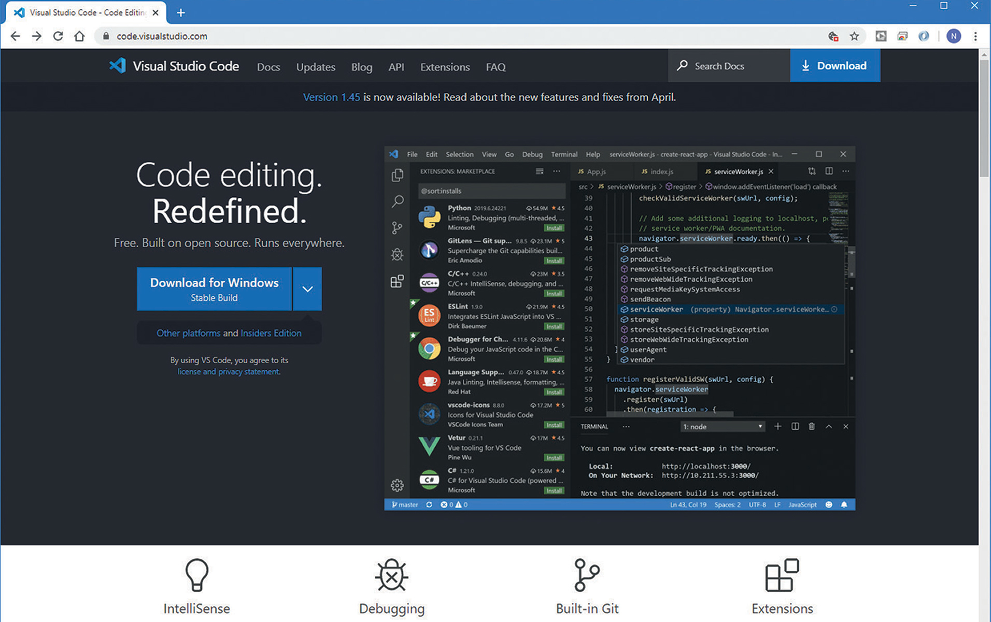Click Download for Windows Stable Build
The width and height of the screenshot is (991, 622).
[214, 289]
